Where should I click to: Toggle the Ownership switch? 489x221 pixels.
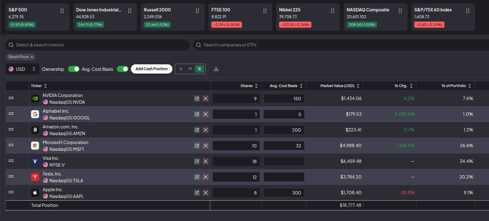tap(74, 69)
